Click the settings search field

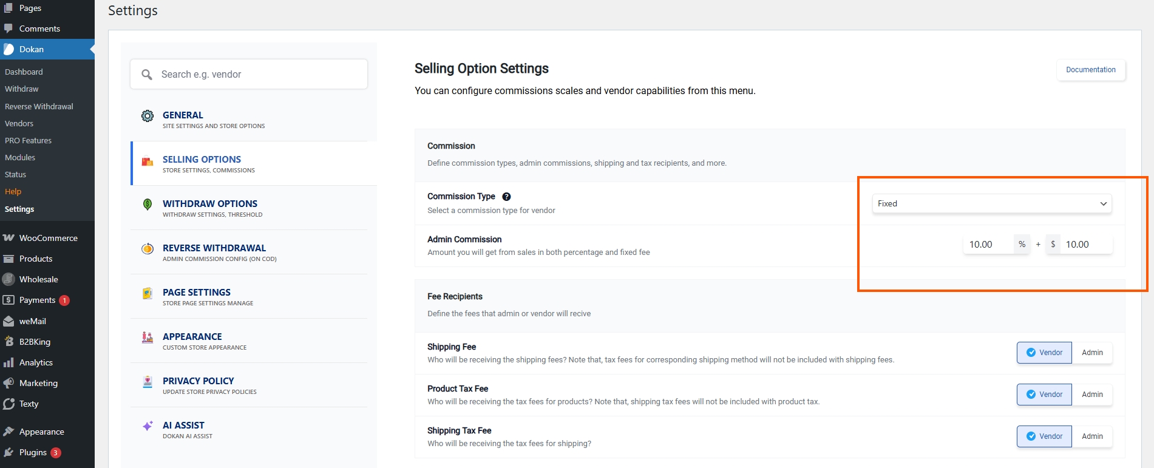pyautogui.click(x=249, y=74)
